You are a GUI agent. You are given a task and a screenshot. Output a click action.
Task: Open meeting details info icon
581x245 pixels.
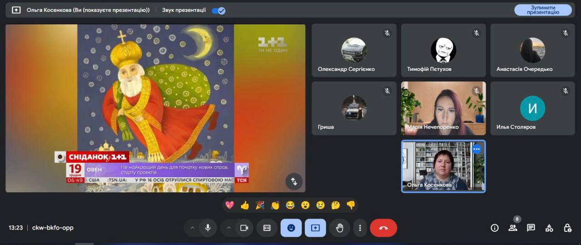click(495, 228)
